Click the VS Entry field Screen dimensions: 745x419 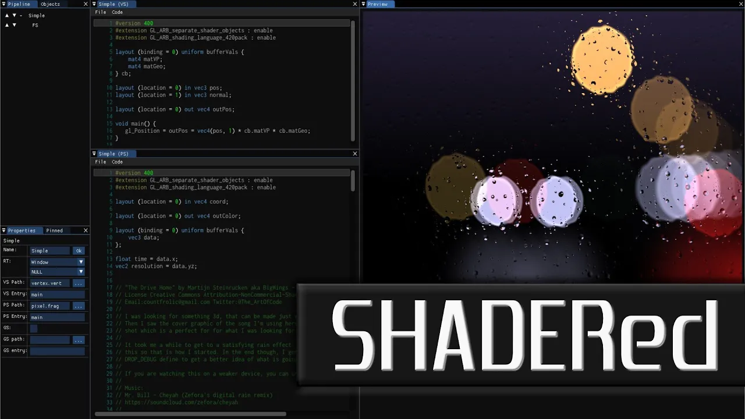pos(57,294)
